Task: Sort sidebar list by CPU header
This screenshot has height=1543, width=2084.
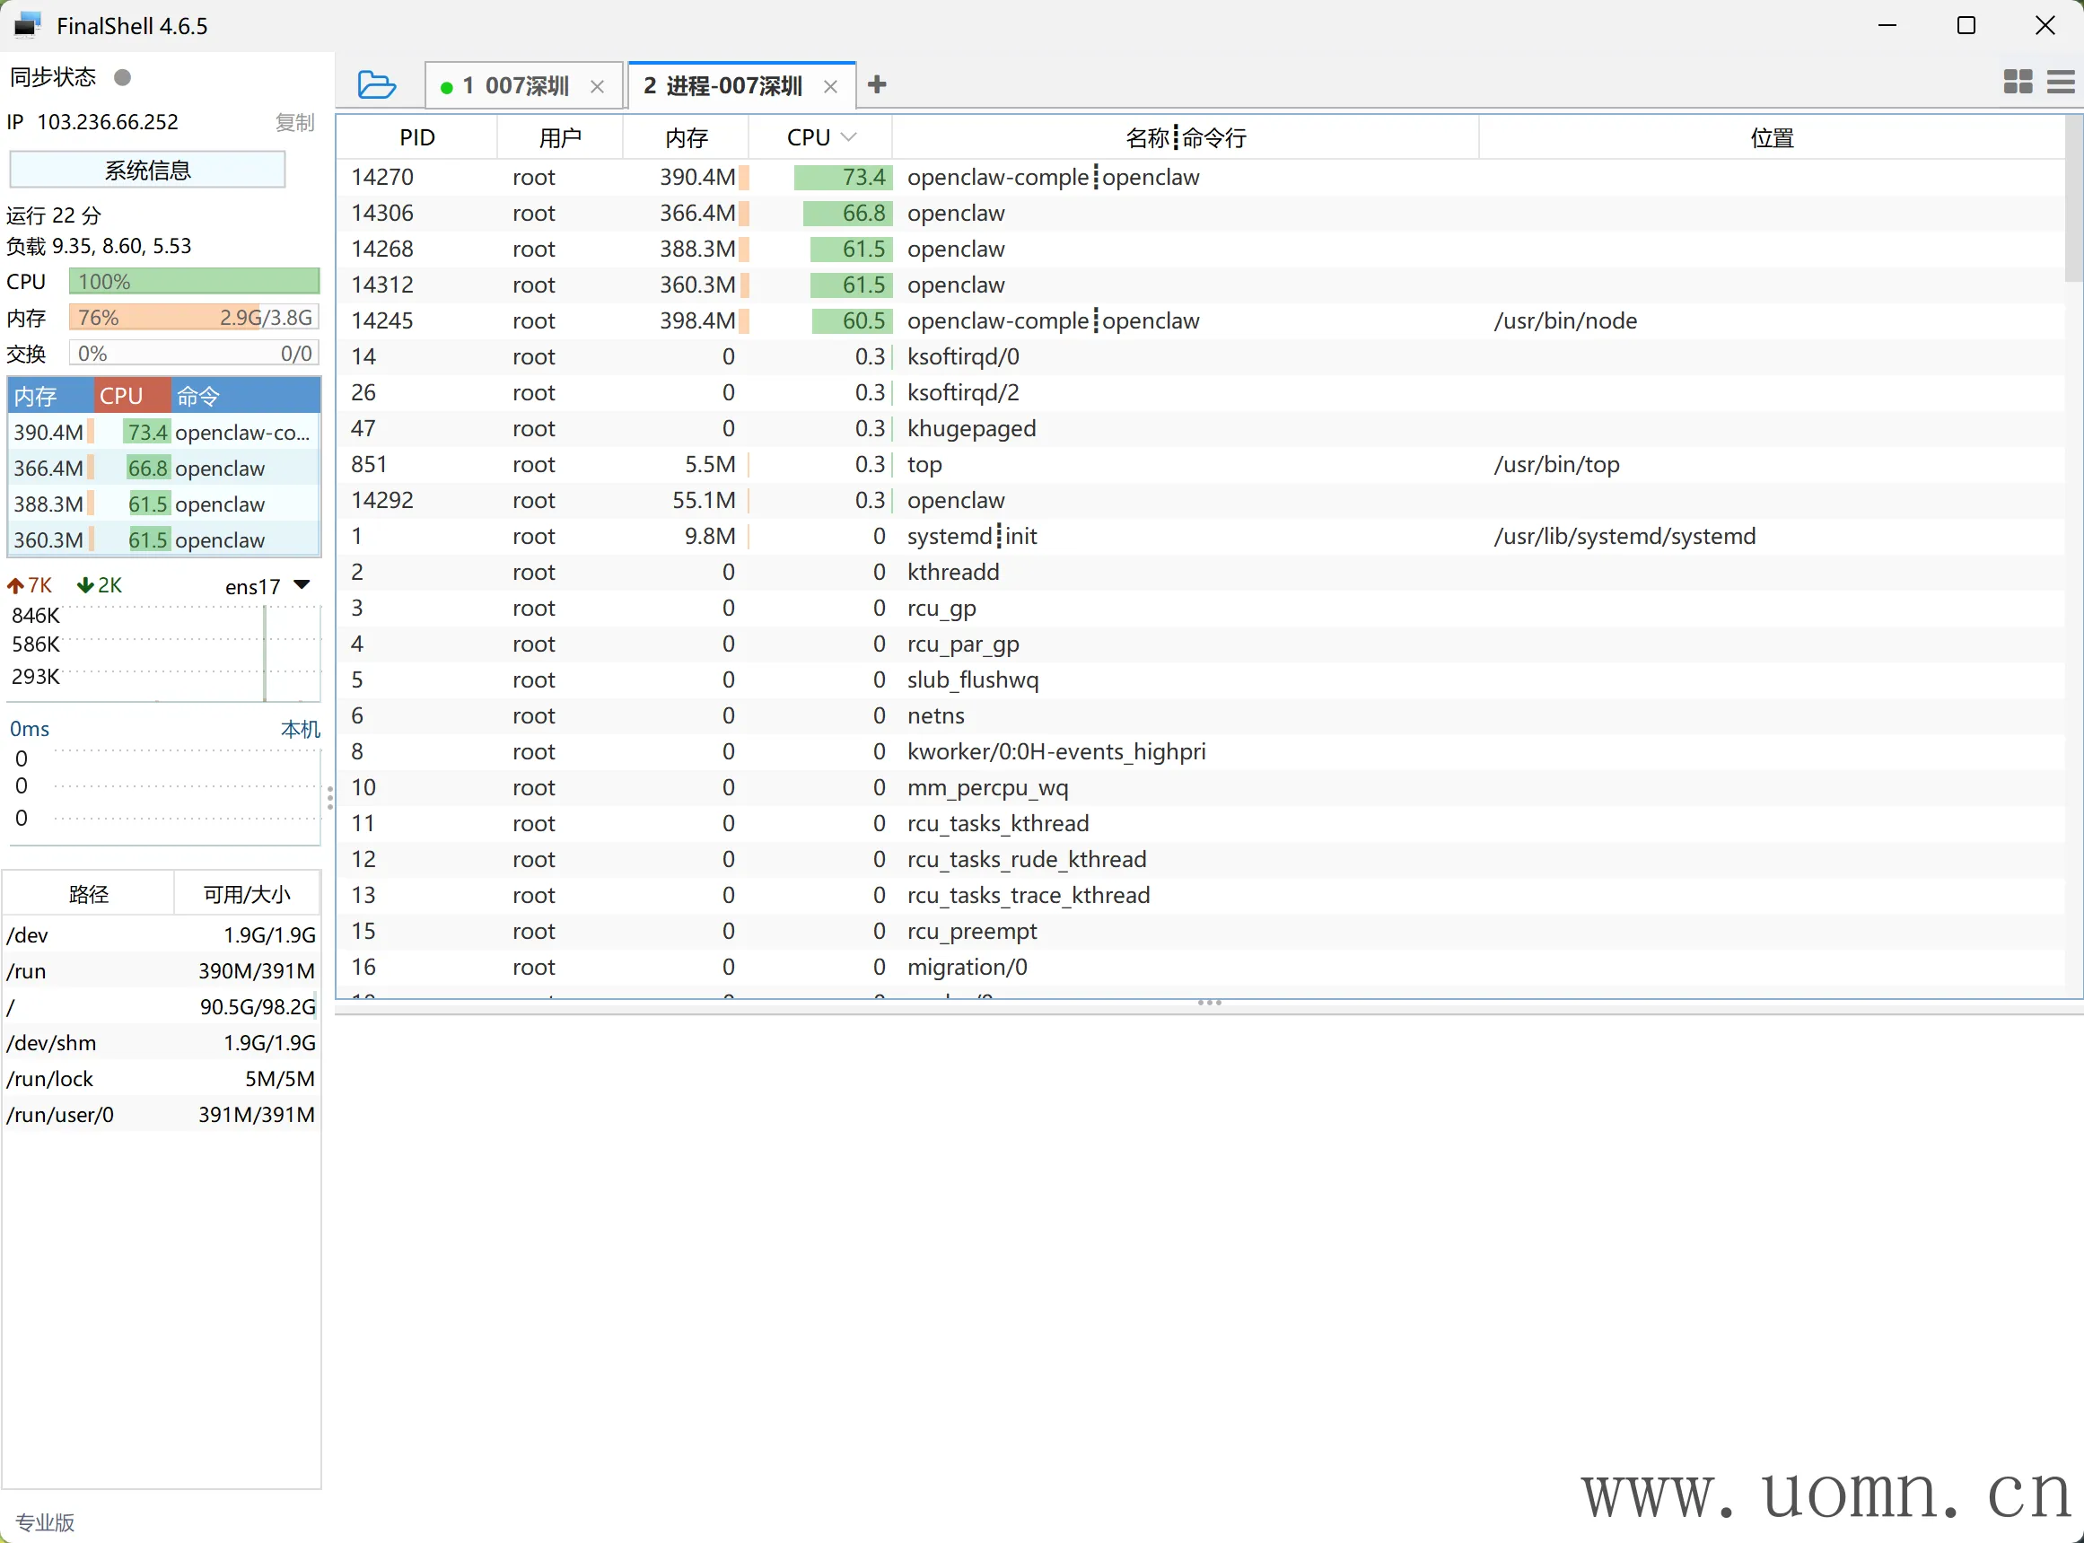Action: pyautogui.click(x=121, y=396)
